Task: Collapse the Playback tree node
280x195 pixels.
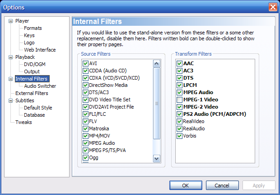Action: pyautogui.click(x=11, y=57)
